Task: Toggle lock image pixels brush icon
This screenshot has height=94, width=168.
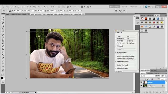Action: point(148,79)
